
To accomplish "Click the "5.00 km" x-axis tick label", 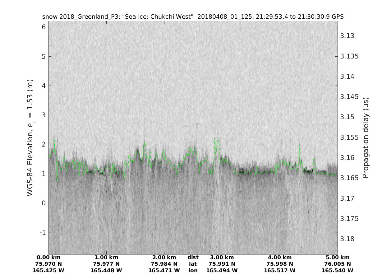I will 338,257.
